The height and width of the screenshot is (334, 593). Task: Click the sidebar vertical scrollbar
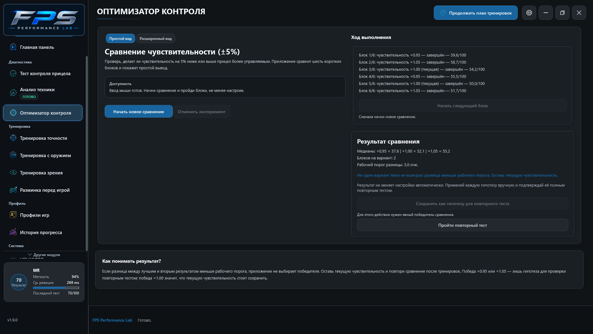point(87,153)
